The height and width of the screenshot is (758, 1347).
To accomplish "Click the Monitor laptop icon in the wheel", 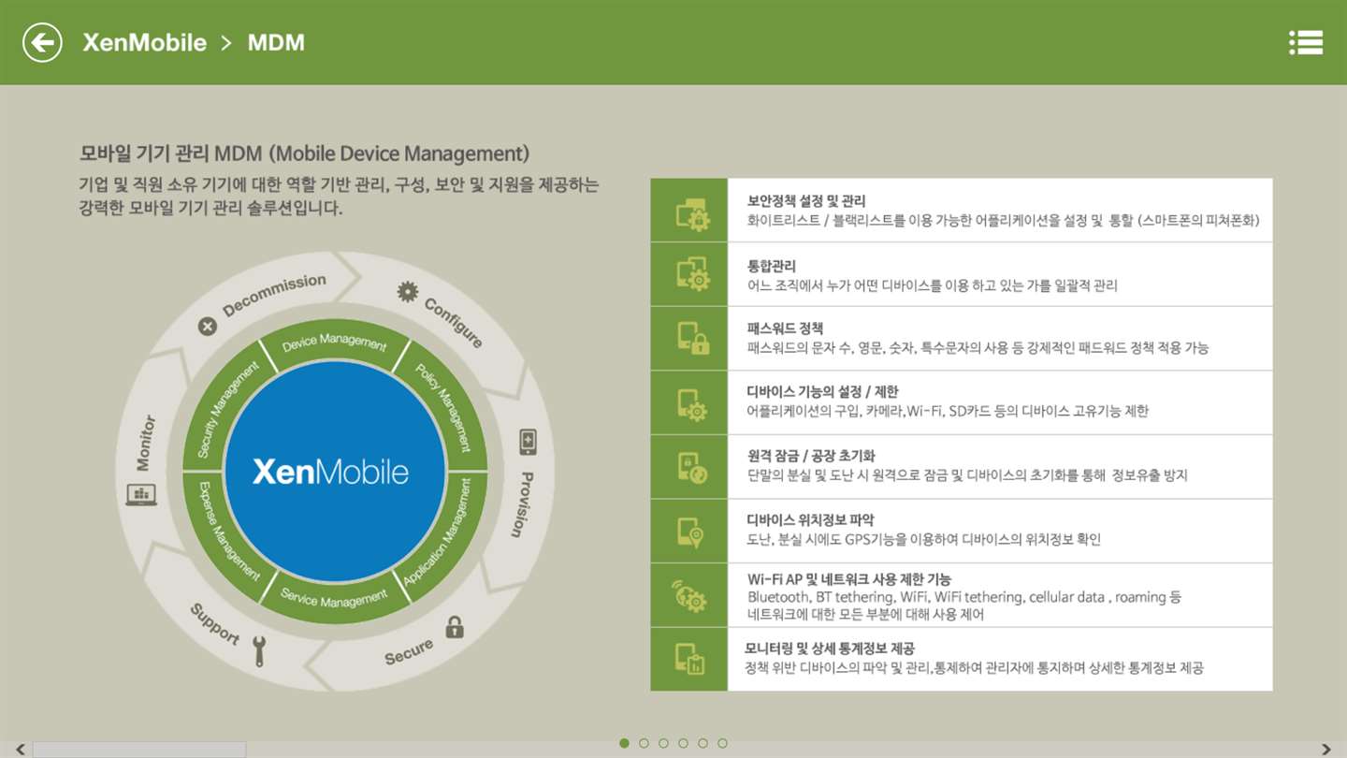I will (x=141, y=495).
